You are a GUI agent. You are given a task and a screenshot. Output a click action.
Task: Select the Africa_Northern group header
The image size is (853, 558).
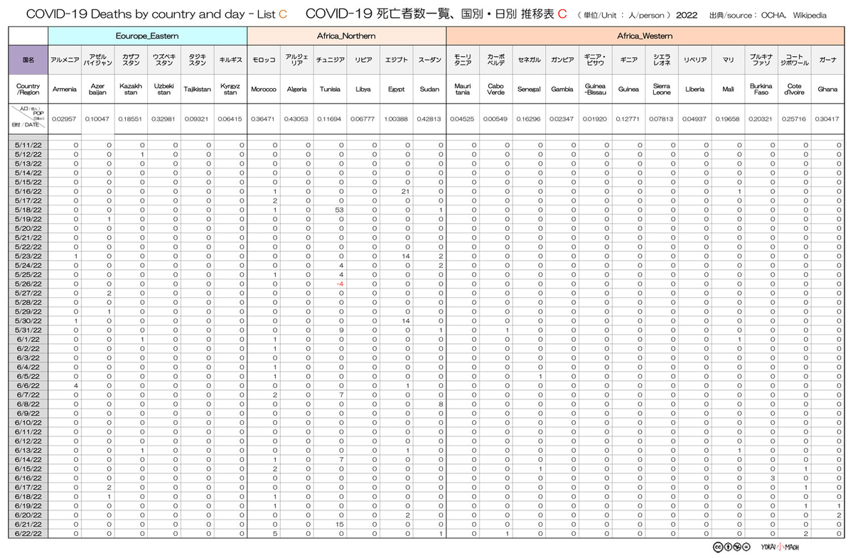point(346,35)
